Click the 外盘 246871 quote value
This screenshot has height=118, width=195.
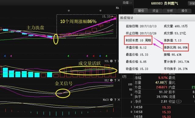162,87
